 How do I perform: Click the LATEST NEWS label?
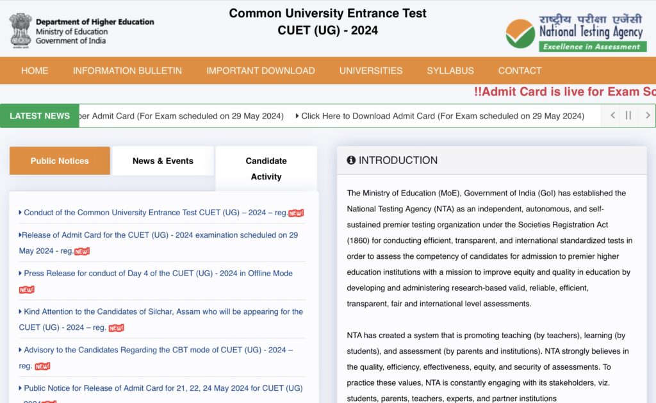point(40,116)
